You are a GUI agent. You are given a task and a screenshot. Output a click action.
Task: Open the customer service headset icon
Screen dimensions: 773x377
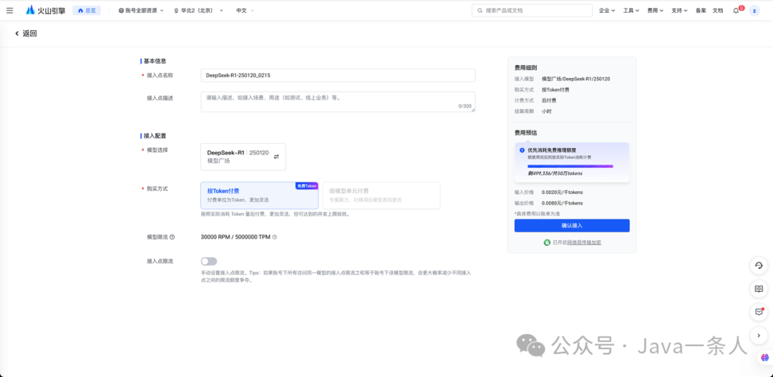[759, 265]
